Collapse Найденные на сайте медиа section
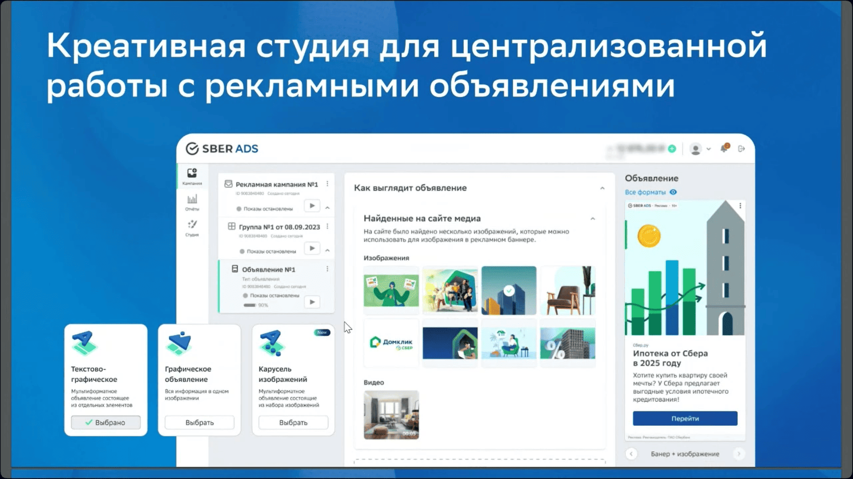Viewport: 853px width, 479px height. pos(593,219)
